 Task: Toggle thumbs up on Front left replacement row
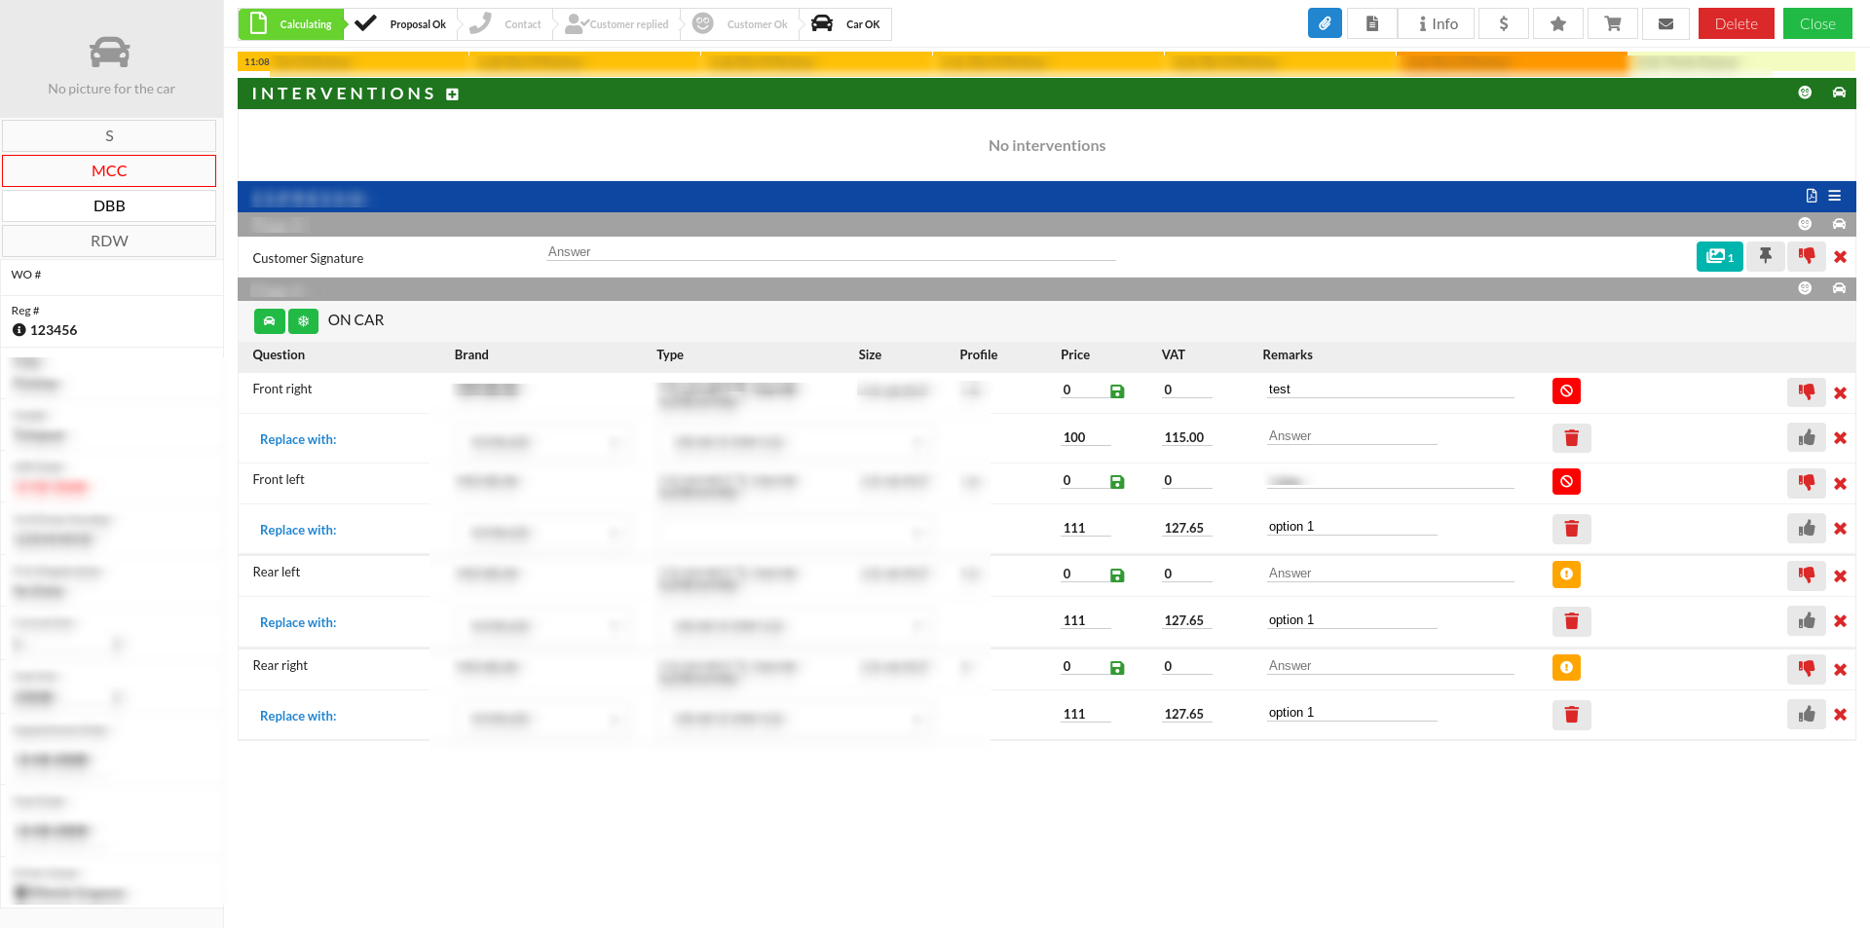[1807, 529]
